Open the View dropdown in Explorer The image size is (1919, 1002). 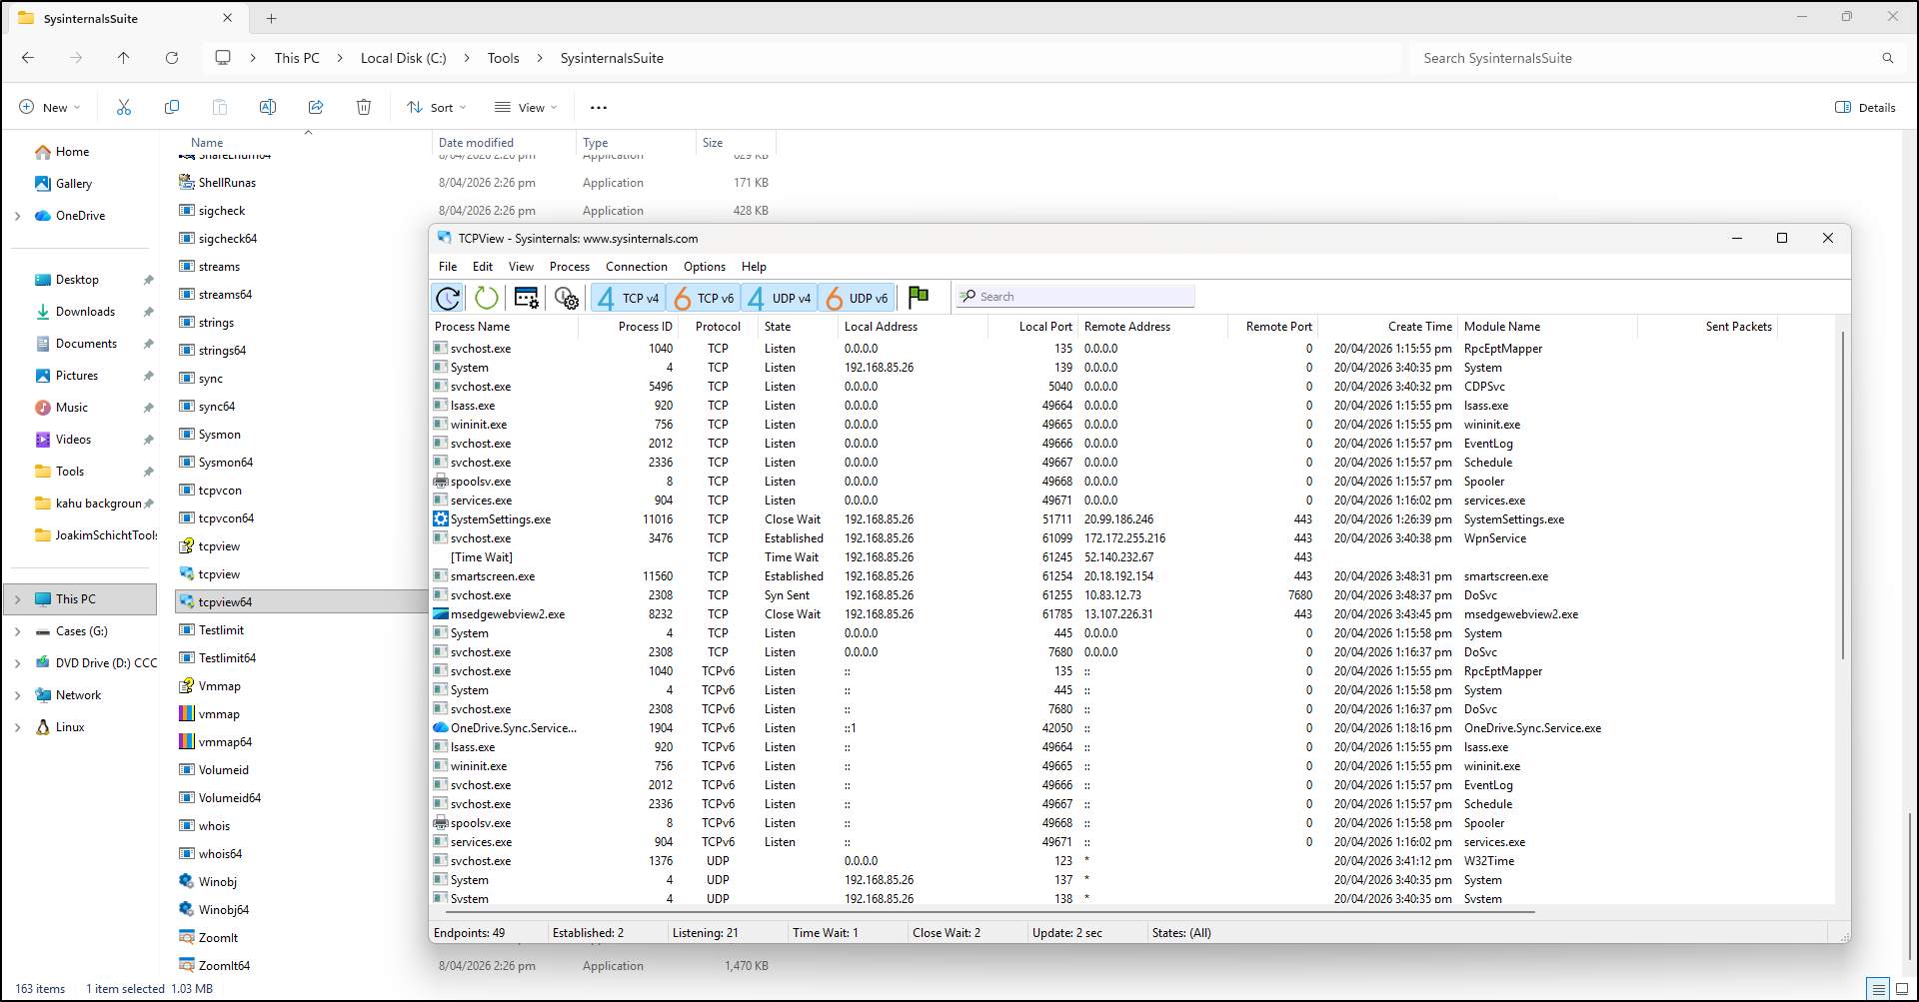pos(526,107)
